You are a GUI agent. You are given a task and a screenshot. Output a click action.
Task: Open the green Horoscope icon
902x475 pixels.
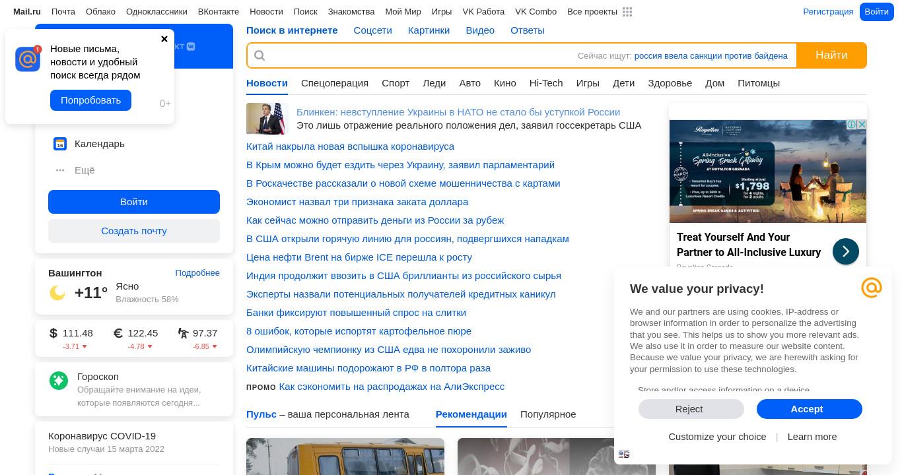(x=59, y=381)
